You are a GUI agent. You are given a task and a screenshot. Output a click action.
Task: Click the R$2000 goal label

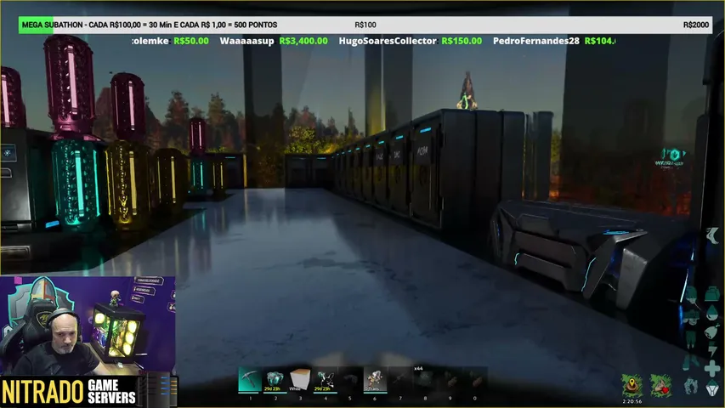tap(696, 25)
